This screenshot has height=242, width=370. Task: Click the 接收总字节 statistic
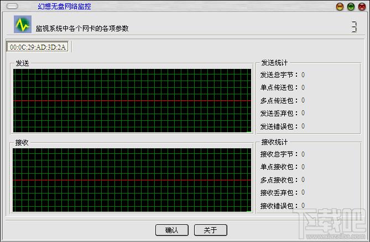coord(283,154)
